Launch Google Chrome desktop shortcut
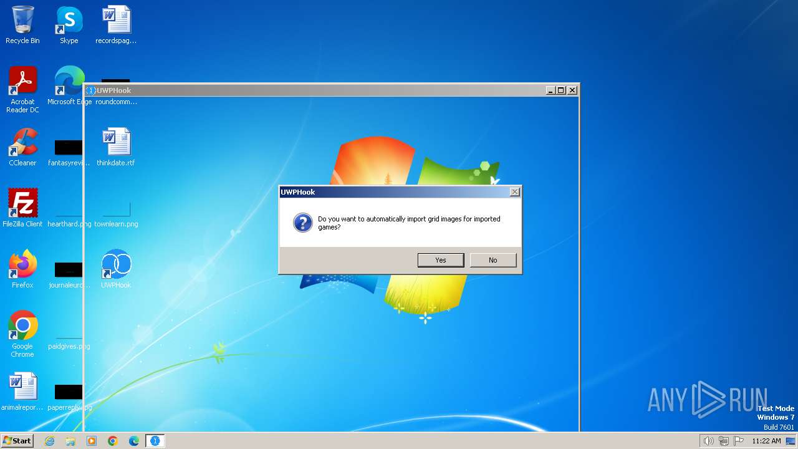The width and height of the screenshot is (798, 449). pos(22,334)
